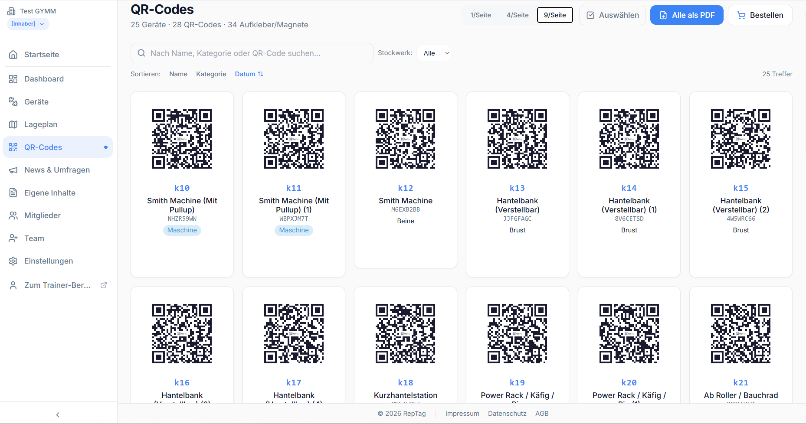The height and width of the screenshot is (424, 806).
Task: Click the k13 Hantelbank QR code
Action: coord(518,139)
